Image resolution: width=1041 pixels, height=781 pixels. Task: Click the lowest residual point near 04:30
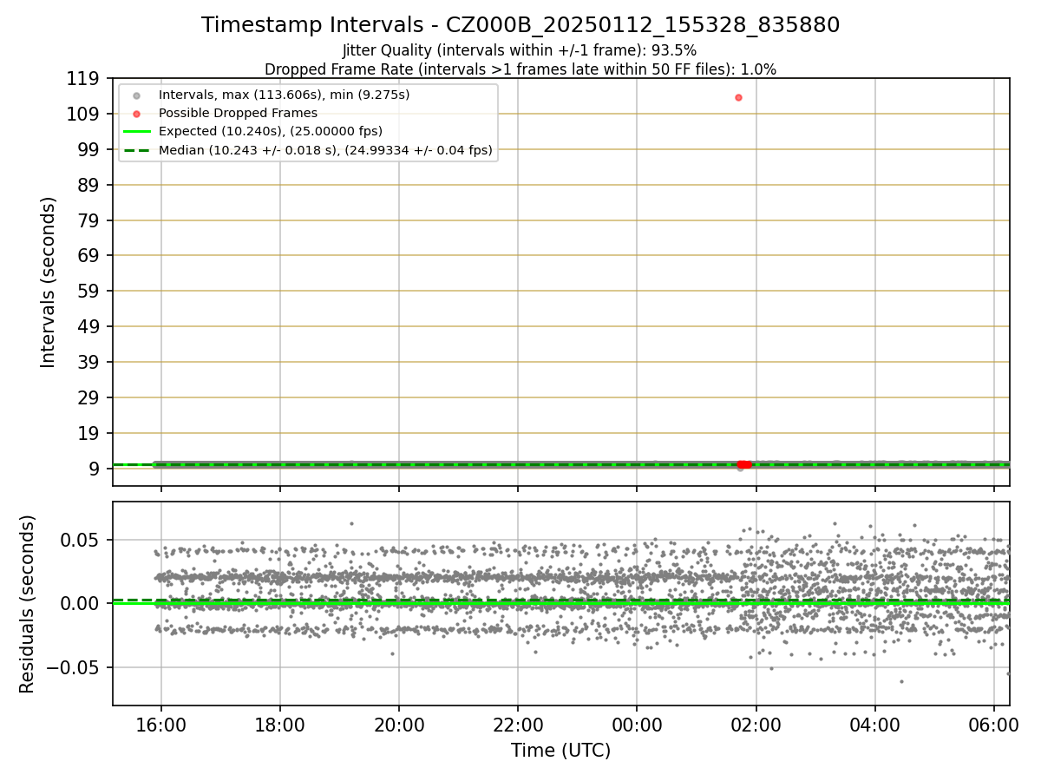(901, 681)
